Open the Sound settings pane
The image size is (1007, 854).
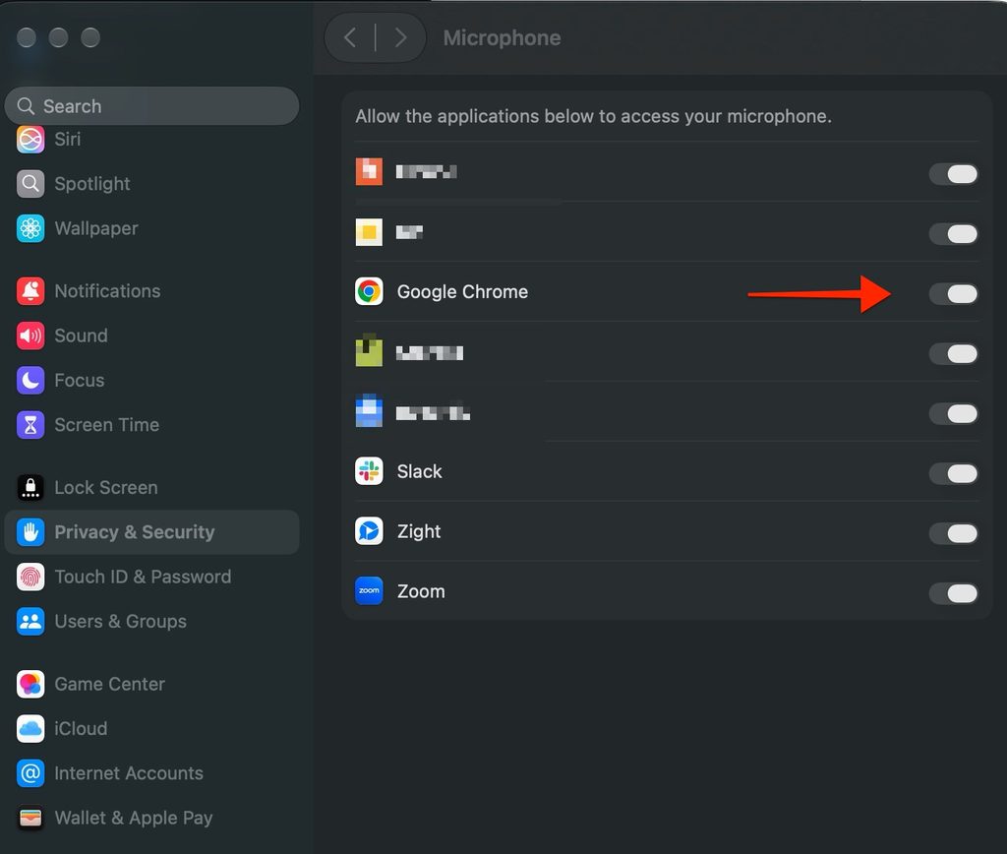[x=151, y=335]
